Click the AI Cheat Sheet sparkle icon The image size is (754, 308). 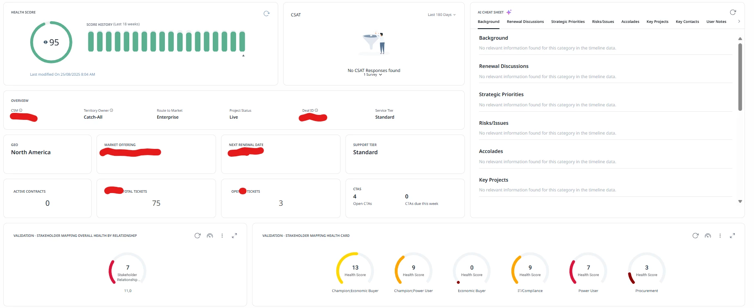point(509,12)
